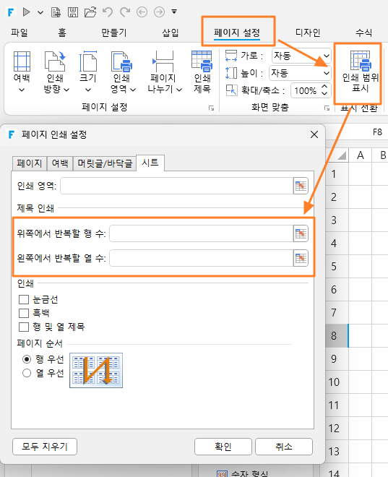Viewport: 388px width, 477px height.
Task: Click the save icon in quick toolbar
Action: coord(73,12)
